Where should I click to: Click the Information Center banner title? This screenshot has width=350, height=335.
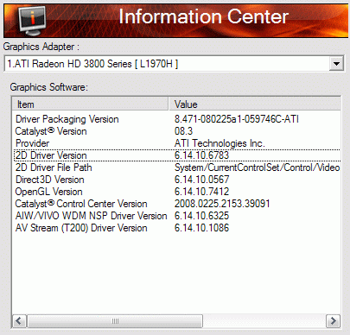coord(204,16)
